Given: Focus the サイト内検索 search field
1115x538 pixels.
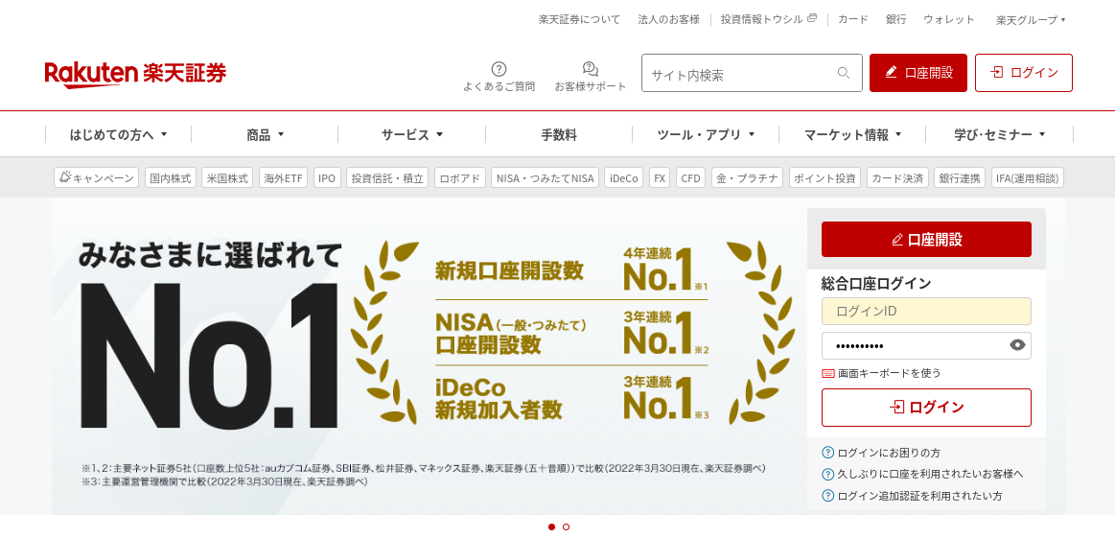Looking at the screenshot, I should (x=739, y=73).
